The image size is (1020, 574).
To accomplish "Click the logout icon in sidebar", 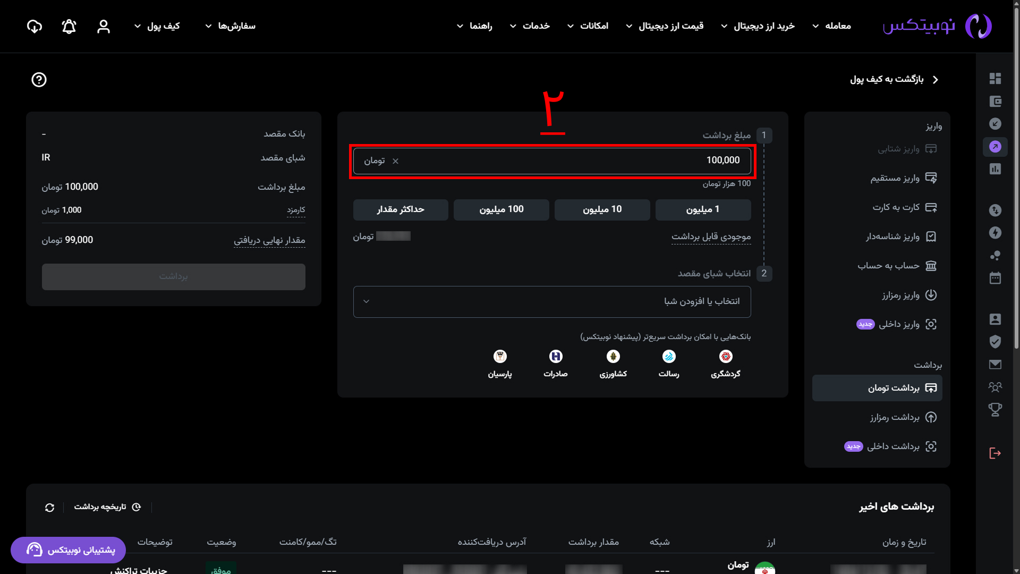I will pyautogui.click(x=995, y=453).
